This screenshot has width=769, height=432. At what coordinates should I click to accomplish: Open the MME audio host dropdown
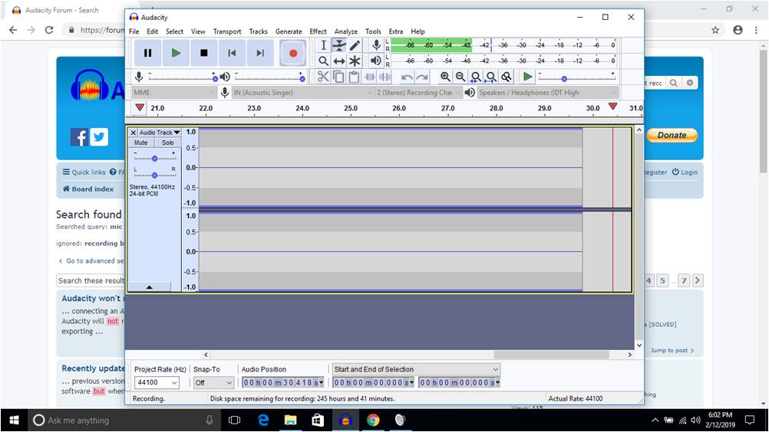pyautogui.click(x=173, y=93)
